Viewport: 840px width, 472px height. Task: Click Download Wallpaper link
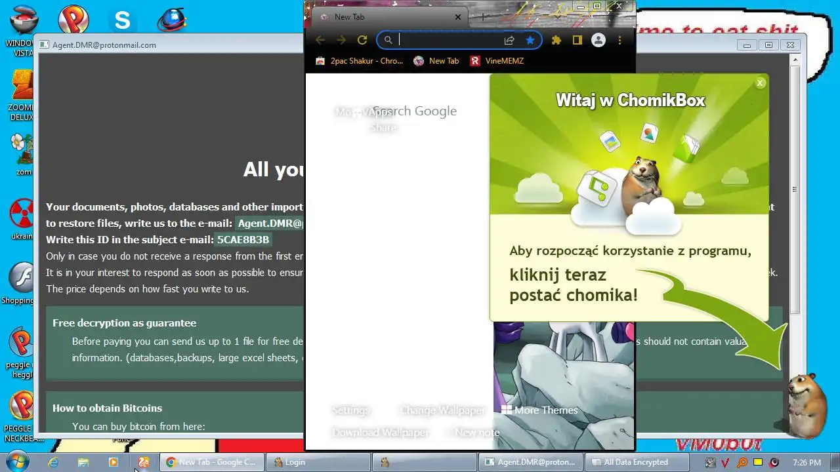(x=380, y=433)
